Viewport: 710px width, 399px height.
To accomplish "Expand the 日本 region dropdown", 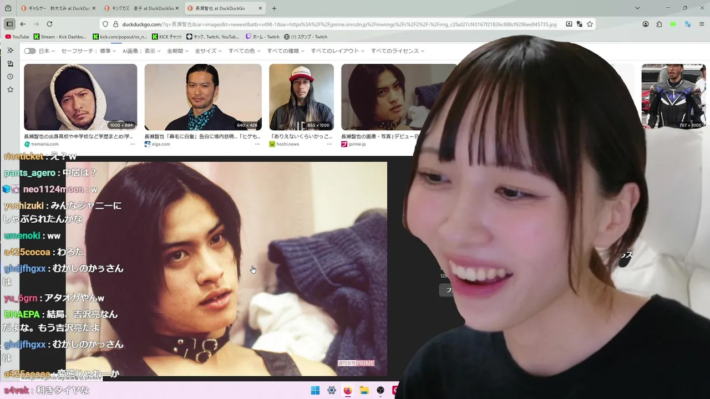I will 47,51.
